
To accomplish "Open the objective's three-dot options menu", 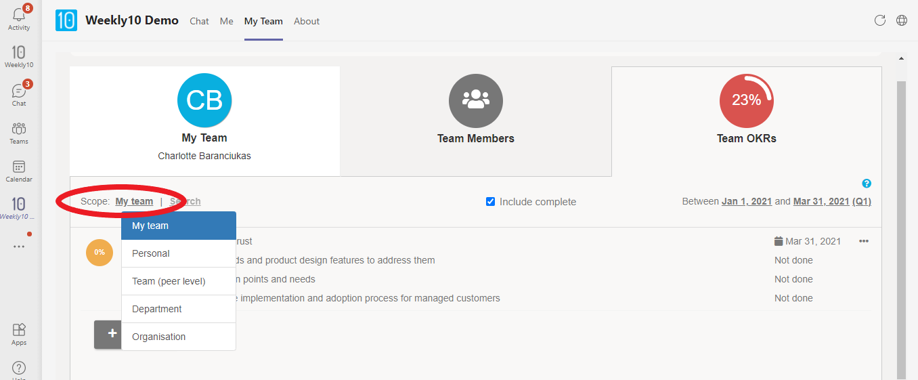I will click(x=864, y=241).
